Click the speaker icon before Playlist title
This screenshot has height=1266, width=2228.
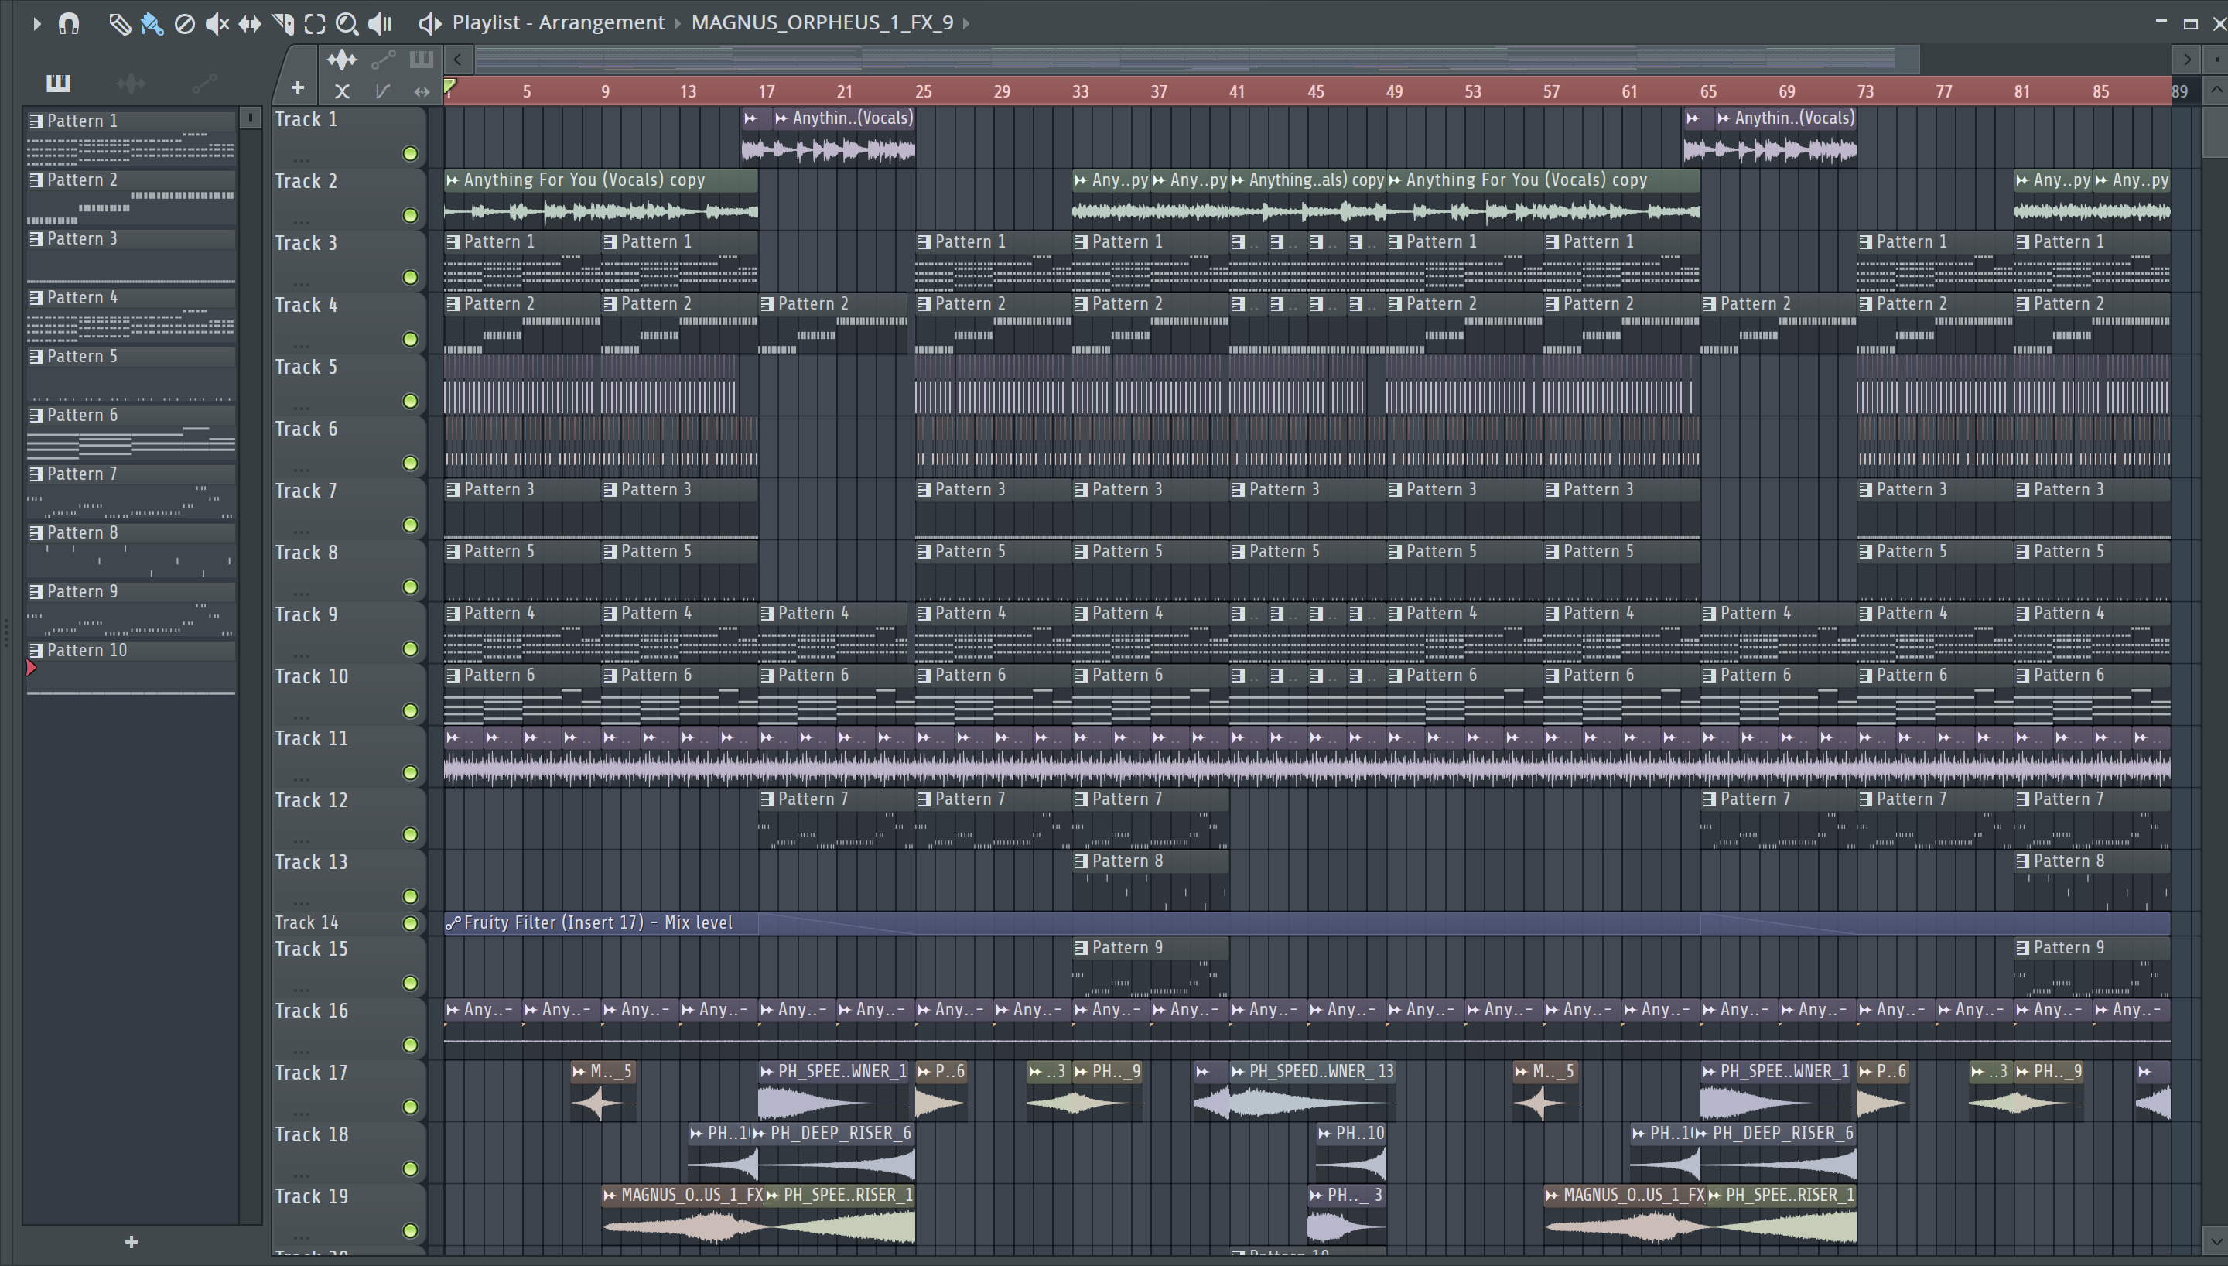click(x=429, y=23)
